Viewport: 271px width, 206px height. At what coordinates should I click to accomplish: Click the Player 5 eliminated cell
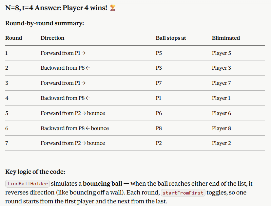[222, 53]
